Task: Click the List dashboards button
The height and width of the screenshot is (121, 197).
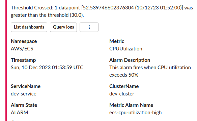Action: click(x=29, y=27)
